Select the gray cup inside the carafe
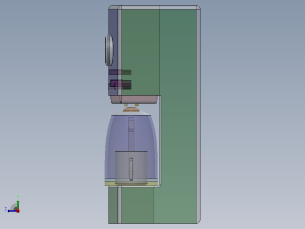The width and height of the screenshot is (305, 229). pyautogui.click(x=131, y=167)
